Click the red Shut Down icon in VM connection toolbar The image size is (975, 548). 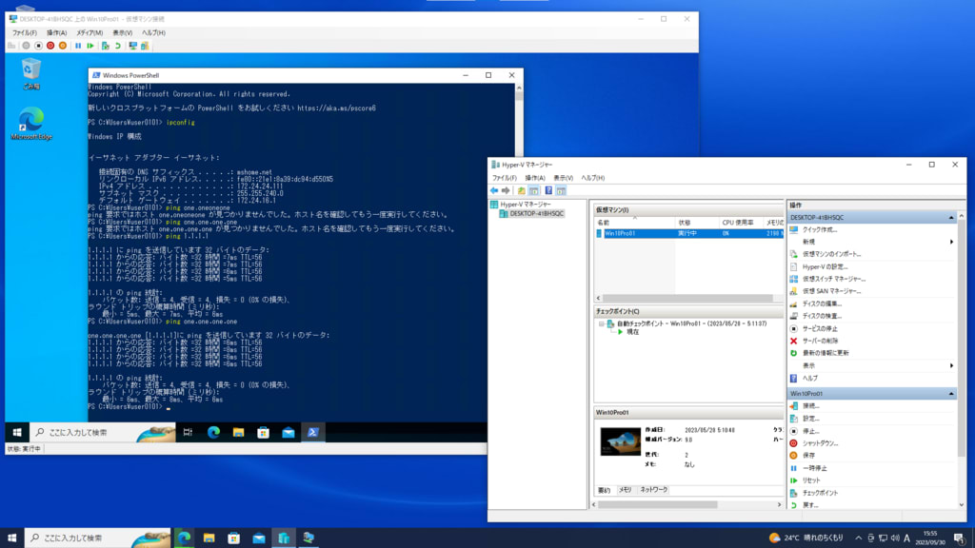click(x=50, y=46)
